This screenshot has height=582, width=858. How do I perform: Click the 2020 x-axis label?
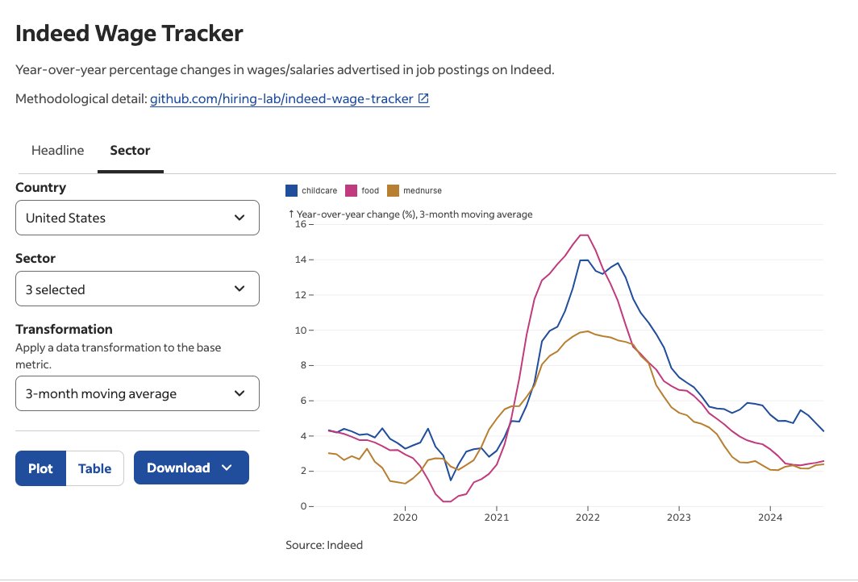(x=405, y=518)
